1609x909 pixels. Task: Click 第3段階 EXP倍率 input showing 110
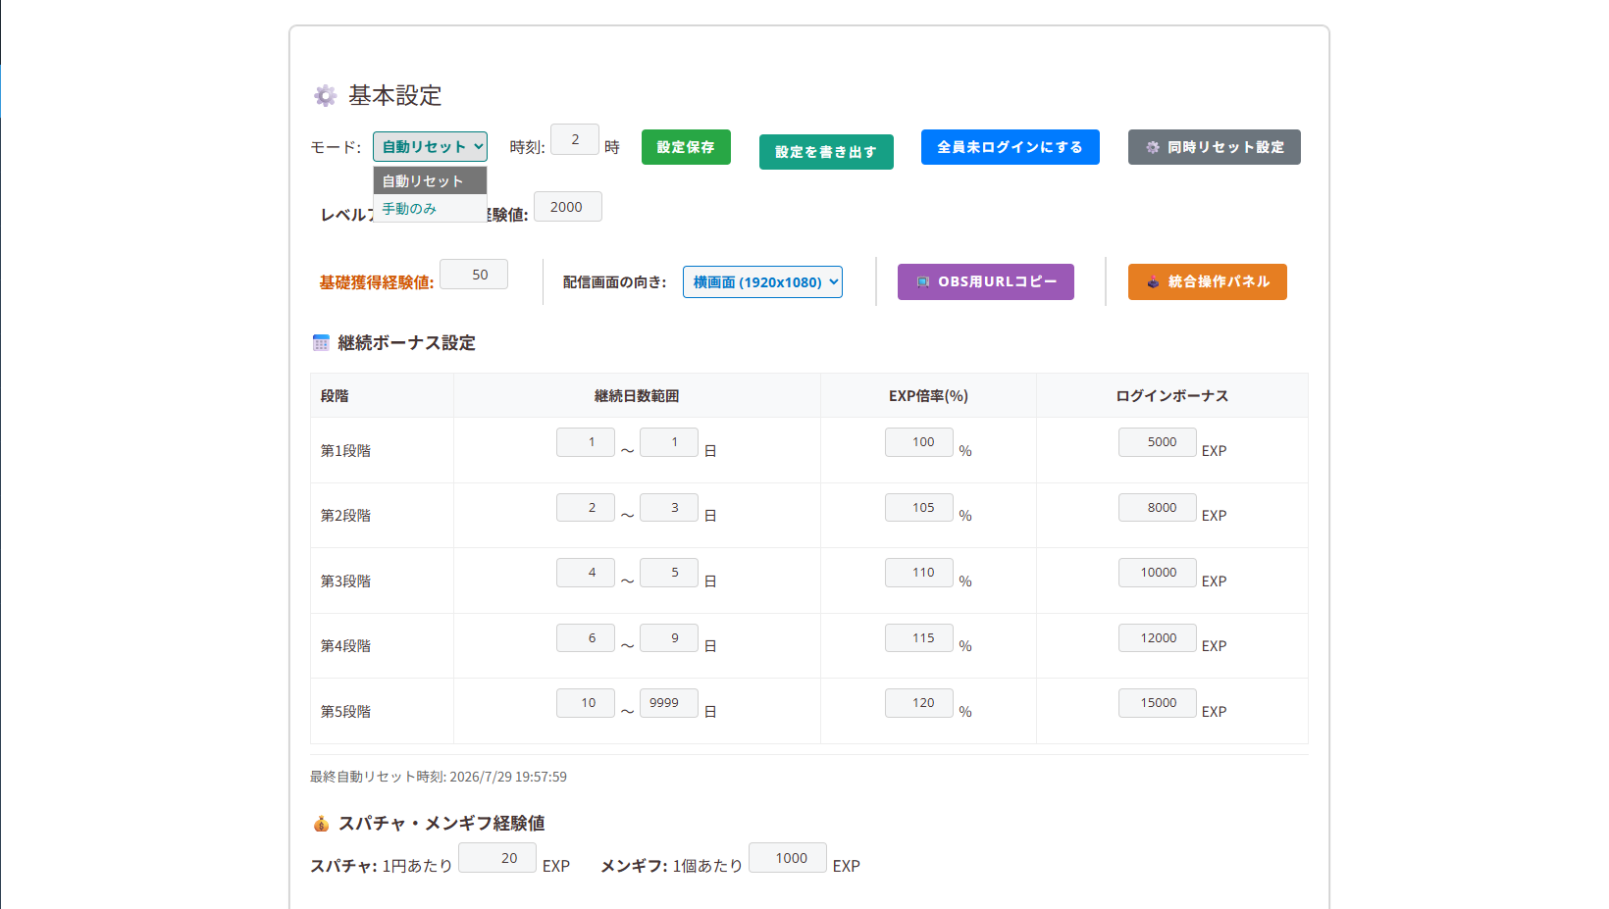click(919, 573)
